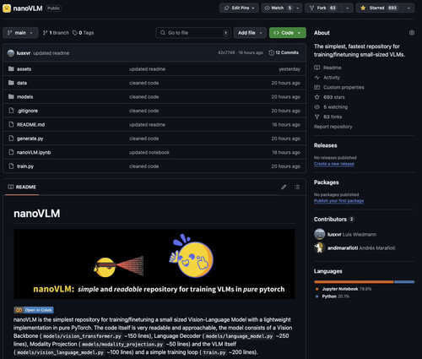Viewport: 422px width, 359px height.
Task: Click the data folder icon
Action: point(11,83)
